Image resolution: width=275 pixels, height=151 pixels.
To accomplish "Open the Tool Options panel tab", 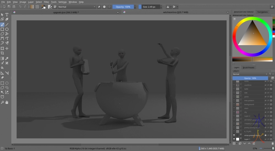I will (x=262, y=12).
